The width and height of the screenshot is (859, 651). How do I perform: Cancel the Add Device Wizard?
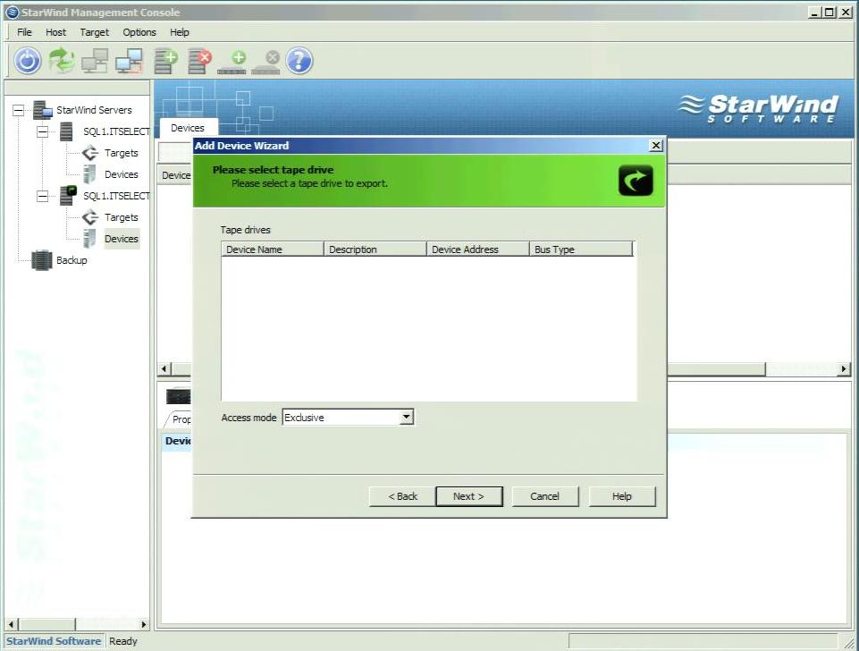coord(544,496)
